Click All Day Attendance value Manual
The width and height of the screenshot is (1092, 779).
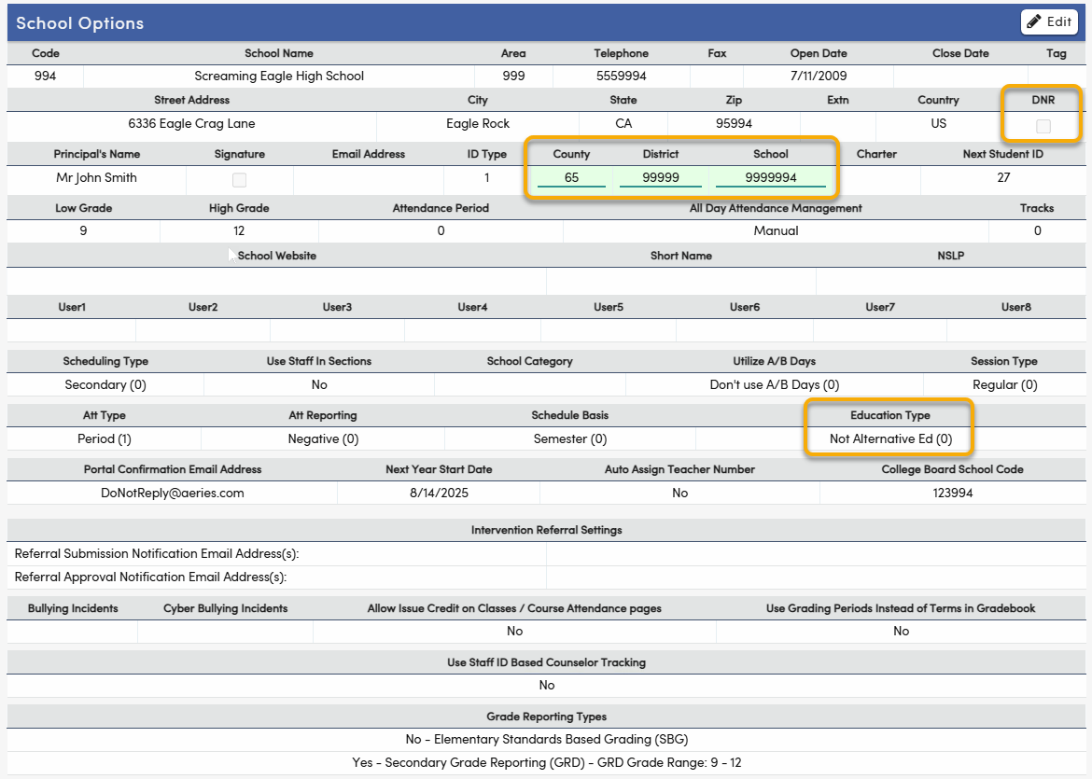click(x=776, y=230)
